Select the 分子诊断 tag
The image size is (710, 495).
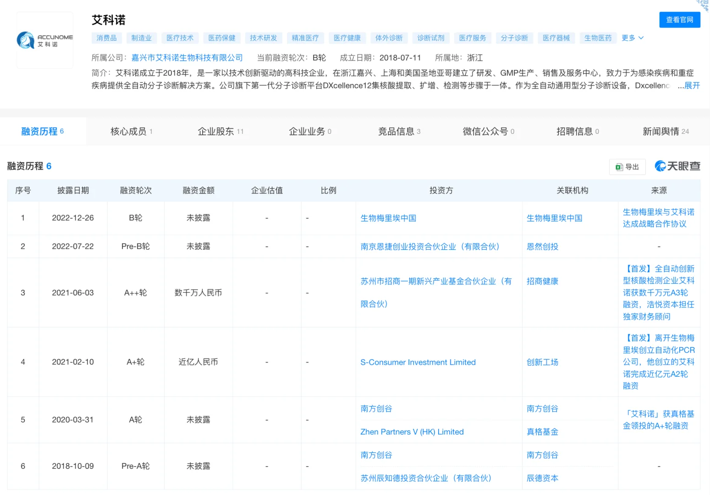tap(514, 38)
